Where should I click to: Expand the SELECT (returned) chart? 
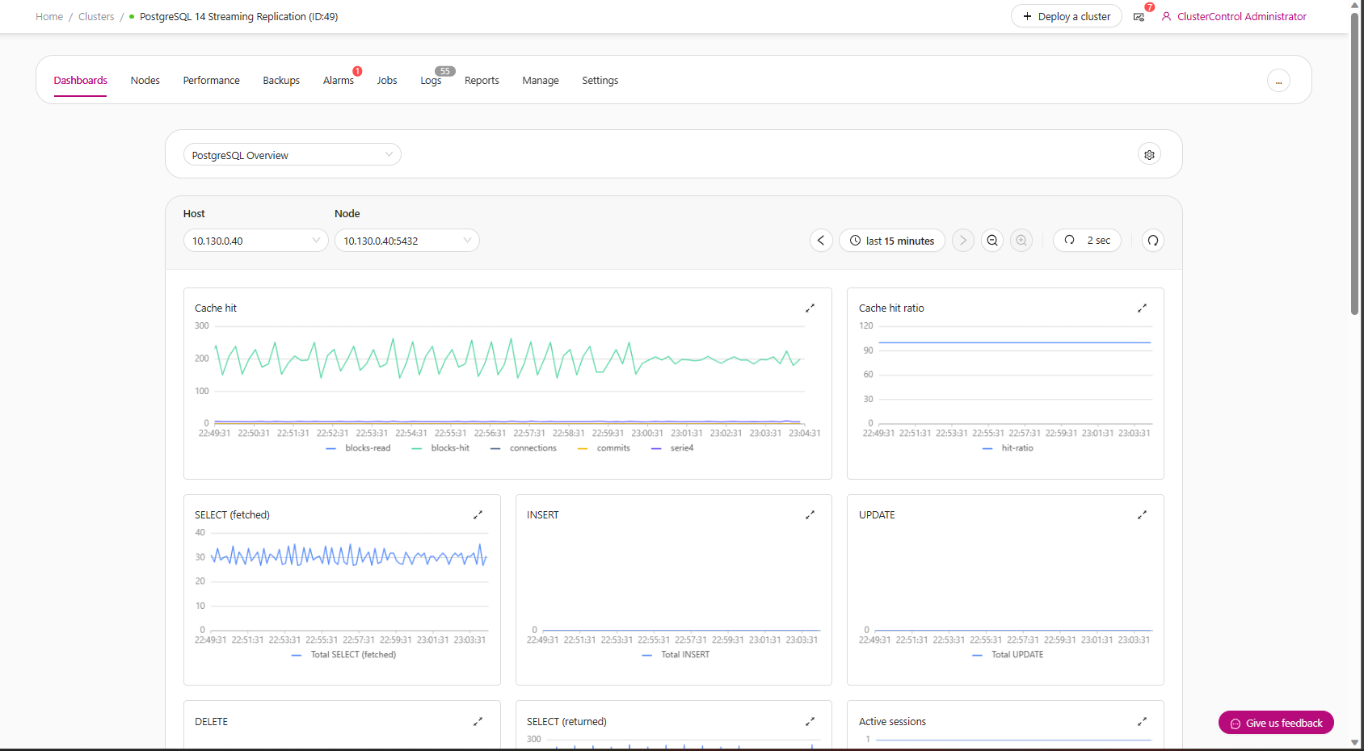(810, 721)
